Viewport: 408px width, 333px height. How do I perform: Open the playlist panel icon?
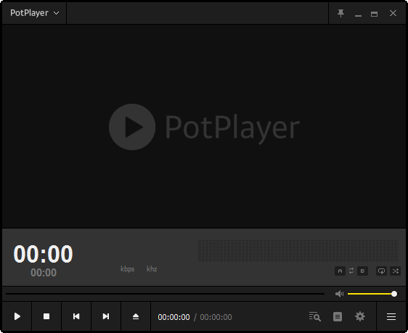(338, 316)
